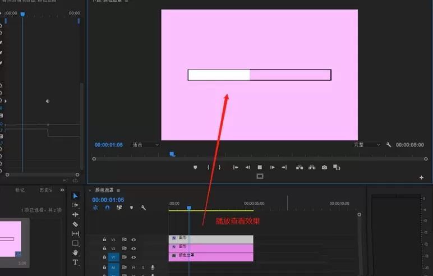Hide track V3 with its eye icon
The height and width of the screenshot is (276, 433).
click(133, 240)
